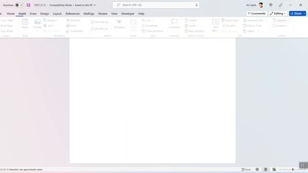Screen dimensions: 308x173
Task: Switch to the Mailings tab
Action: (x=89, y=13)
